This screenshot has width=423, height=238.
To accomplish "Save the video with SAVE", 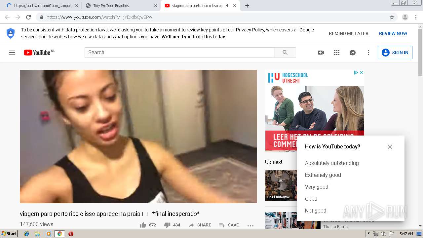I will click(229, 225).
